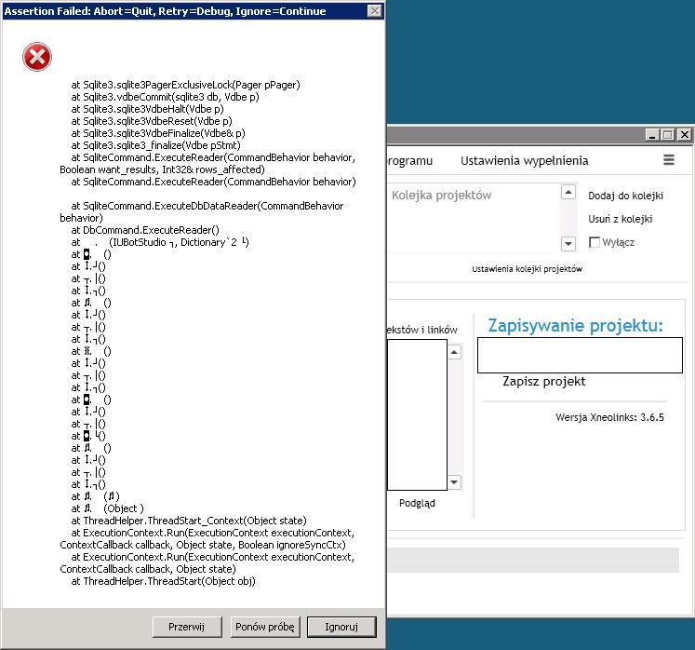
Task: Open the hamburger menu icon
Action: (668, 160)
